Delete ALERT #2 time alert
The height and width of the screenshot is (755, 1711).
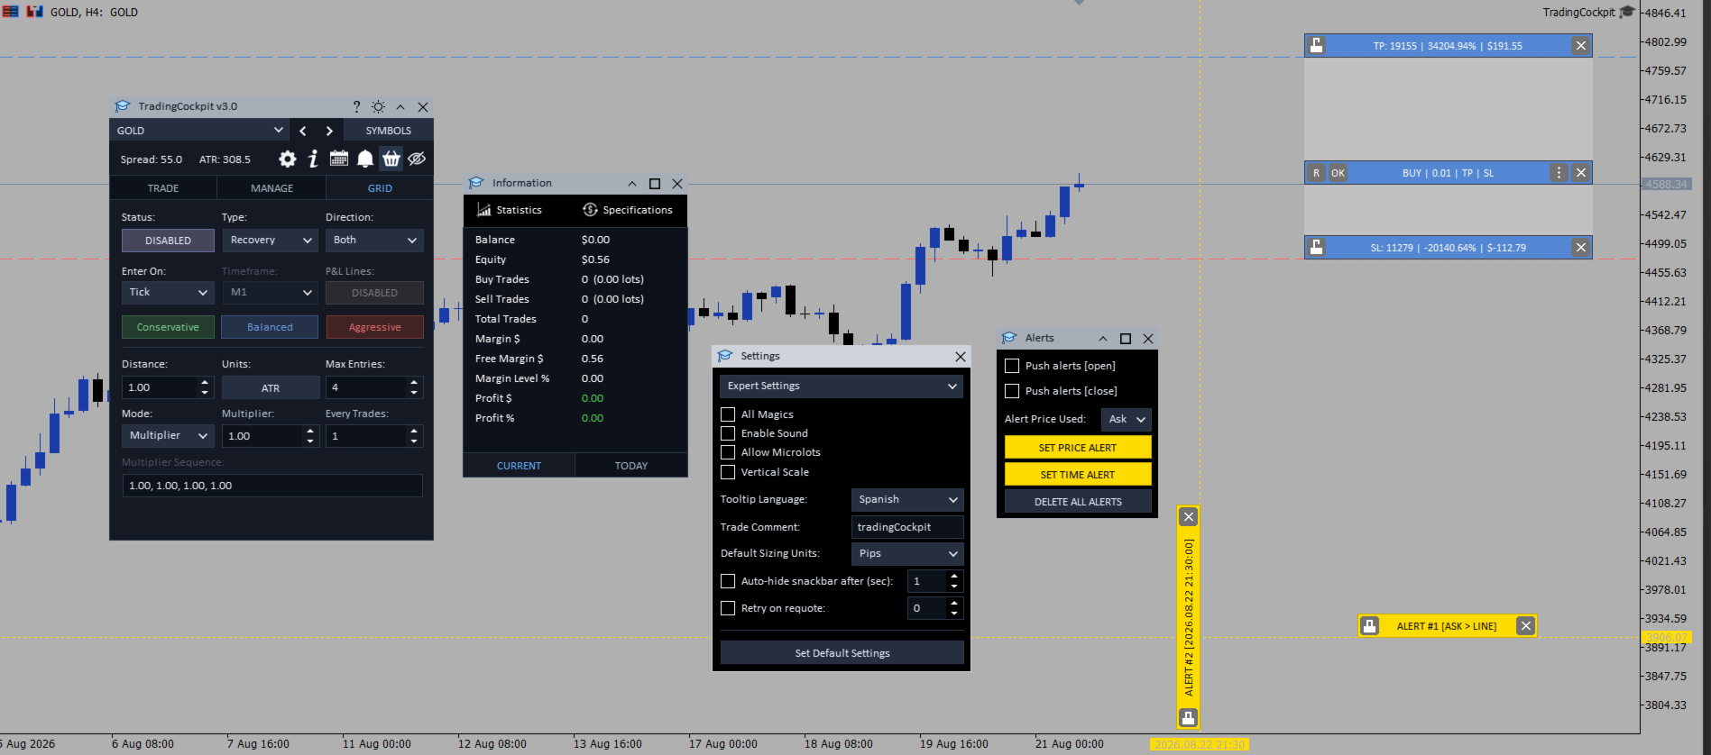pos(1189,516)
